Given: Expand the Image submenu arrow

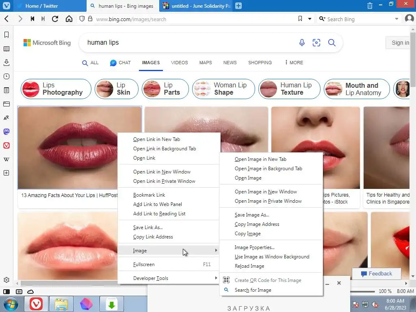Looking at the screenshot, I should 216,250.
